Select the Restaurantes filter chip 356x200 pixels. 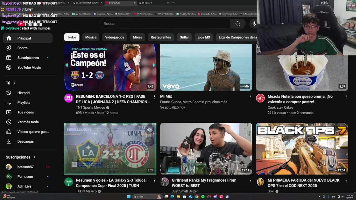[161, 37]
